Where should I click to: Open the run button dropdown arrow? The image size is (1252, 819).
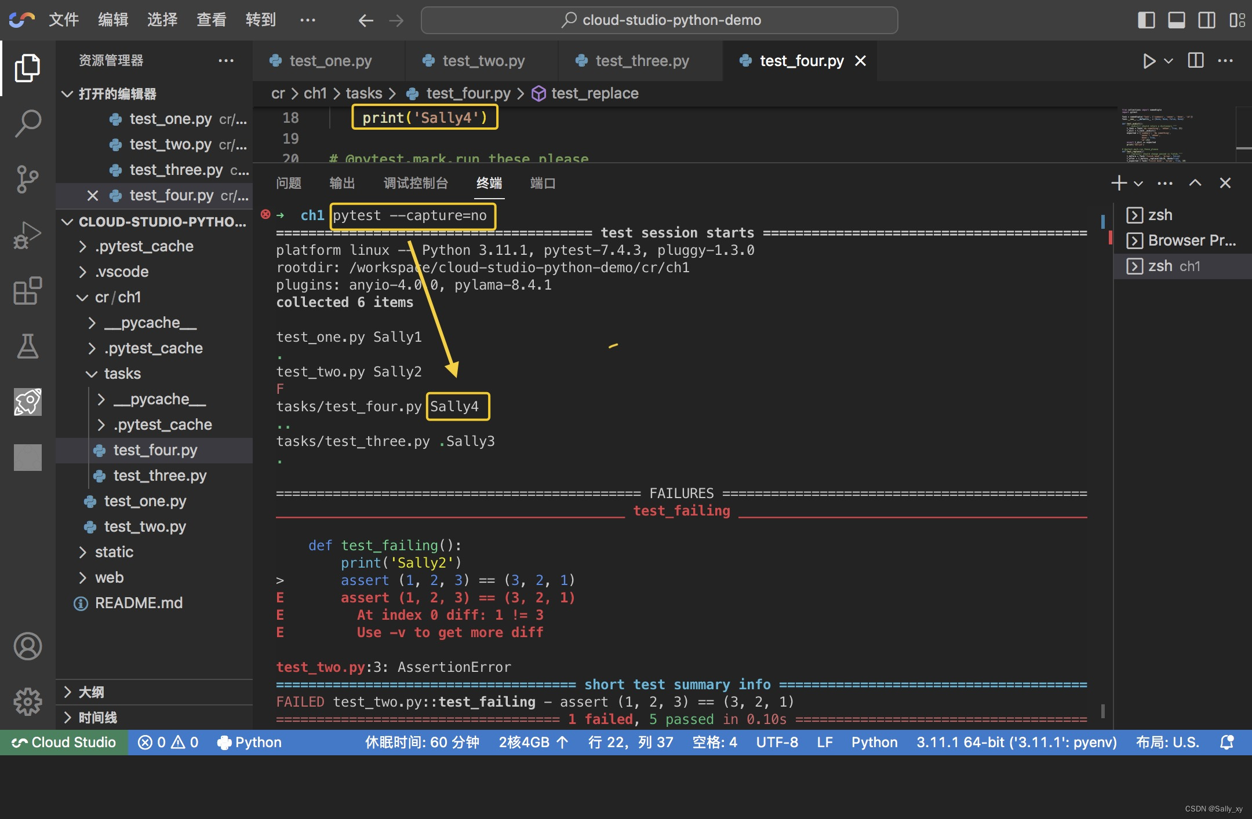coord(1169,61)
